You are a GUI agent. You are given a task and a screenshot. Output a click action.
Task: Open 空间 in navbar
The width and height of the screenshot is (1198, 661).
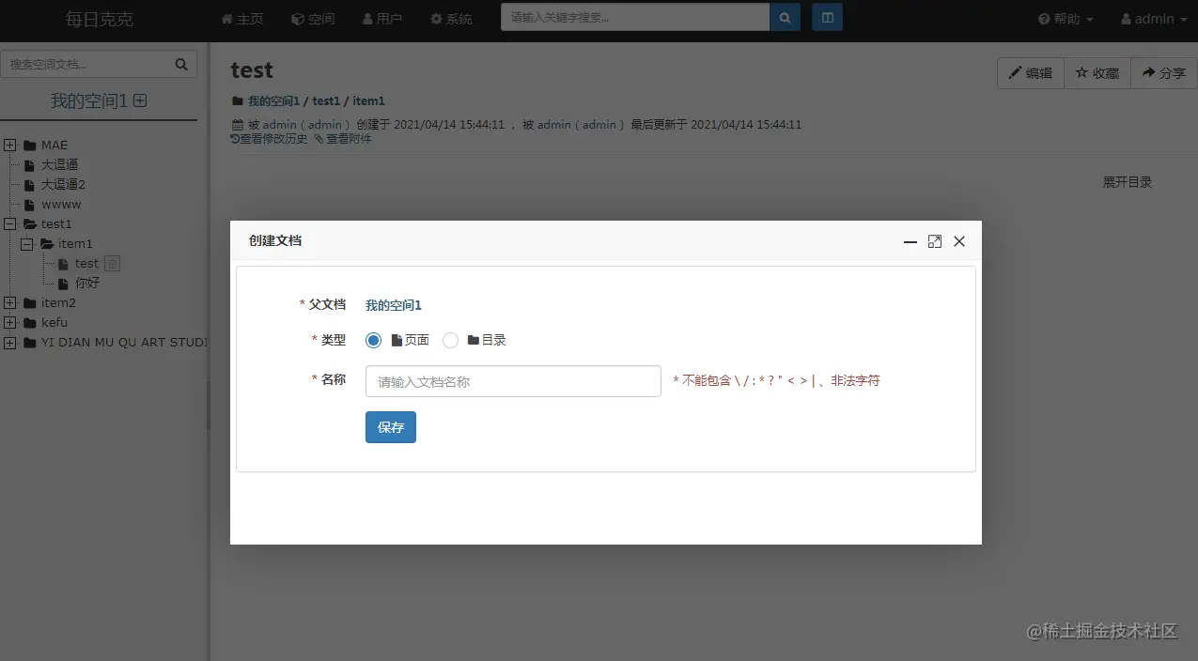[x=313, y=19]
